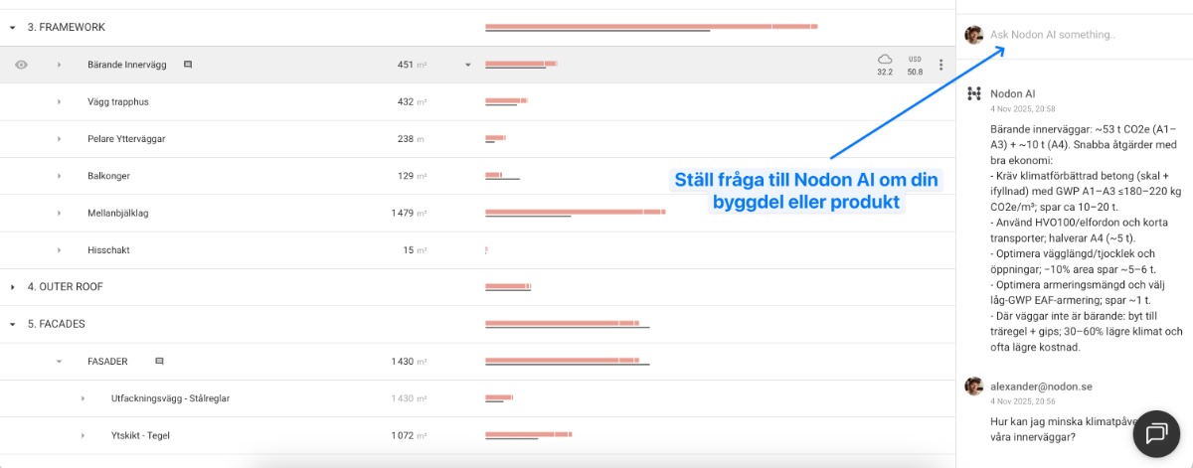
Task: Open comment icon next to Bärande Innervägg
Action: pyautogui.click(x=188, y=65)
